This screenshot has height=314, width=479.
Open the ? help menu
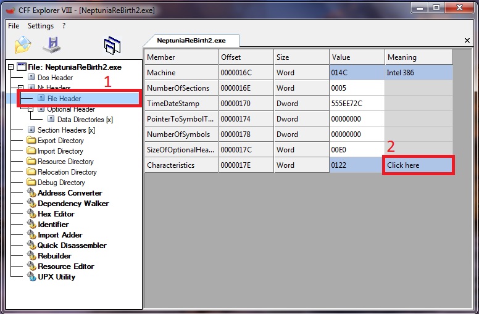(x=64, y=26)
